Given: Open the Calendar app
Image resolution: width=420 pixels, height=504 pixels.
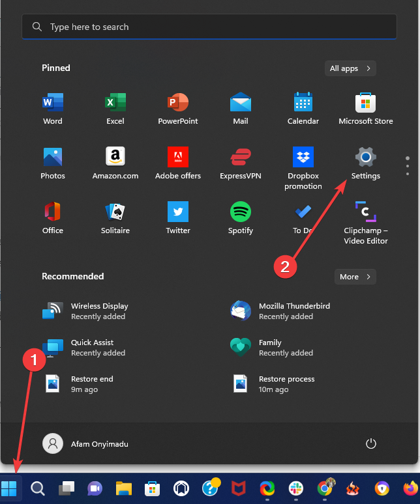Looking at the screenshot, I should pyautogui.click(x=303, y=109).
